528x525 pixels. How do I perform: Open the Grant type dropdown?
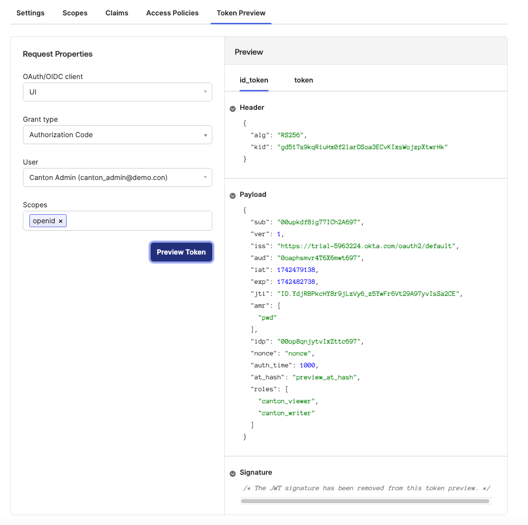pos(117,135)
